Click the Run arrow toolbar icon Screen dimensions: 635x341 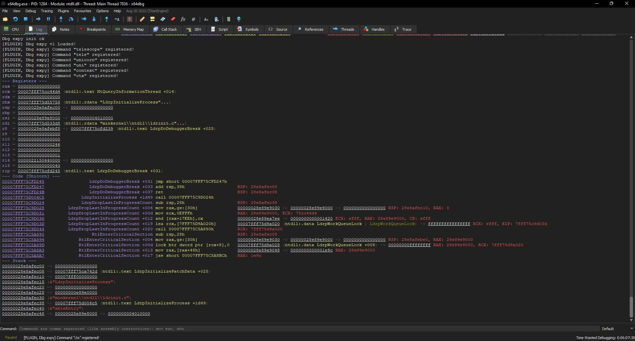38,19
